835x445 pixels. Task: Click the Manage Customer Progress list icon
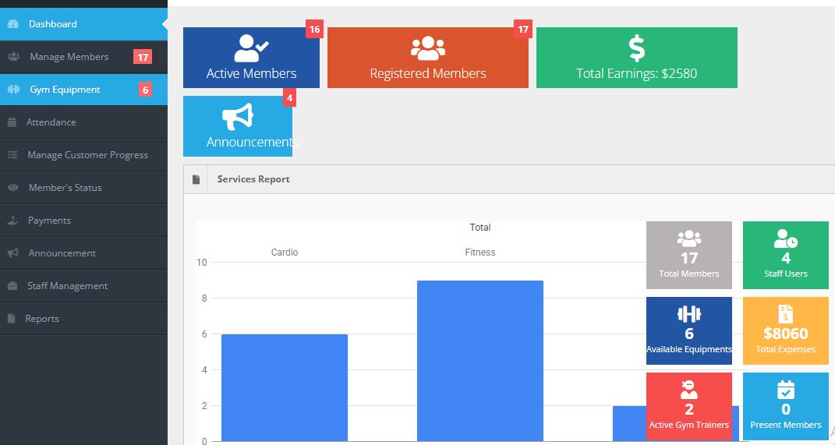pyautogui.click(x=12, y=155)
